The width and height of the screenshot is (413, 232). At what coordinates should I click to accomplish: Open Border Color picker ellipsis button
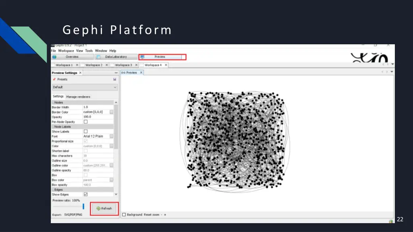click(x=111, y=112)
